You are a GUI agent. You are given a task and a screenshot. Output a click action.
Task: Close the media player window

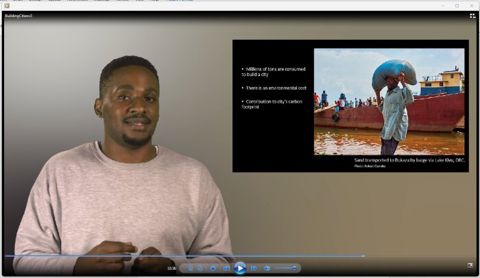[x=472, y=5]
